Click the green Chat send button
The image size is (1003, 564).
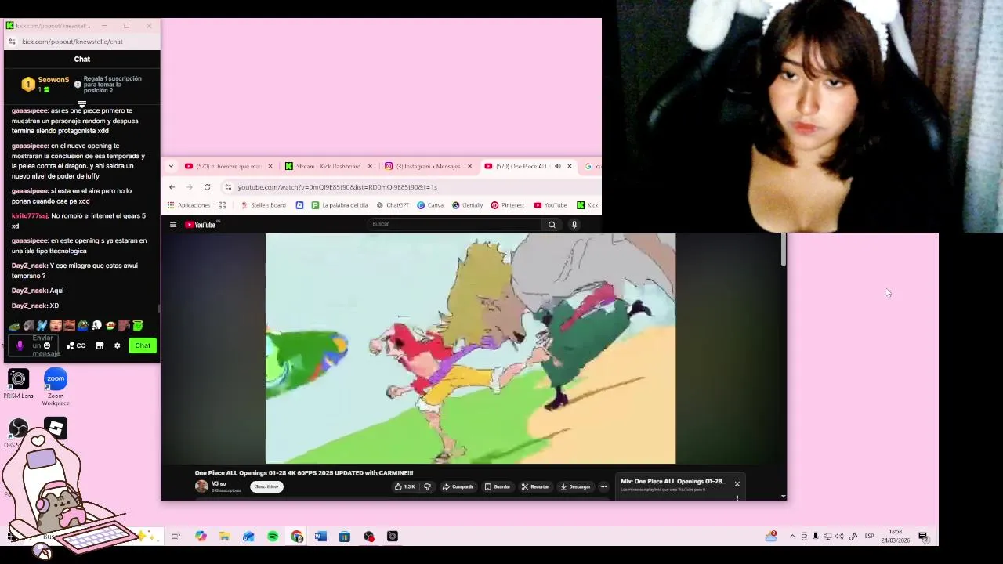(143, 345)
